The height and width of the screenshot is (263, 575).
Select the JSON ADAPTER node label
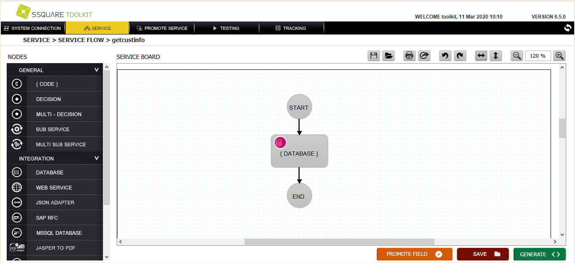(55, 203)
